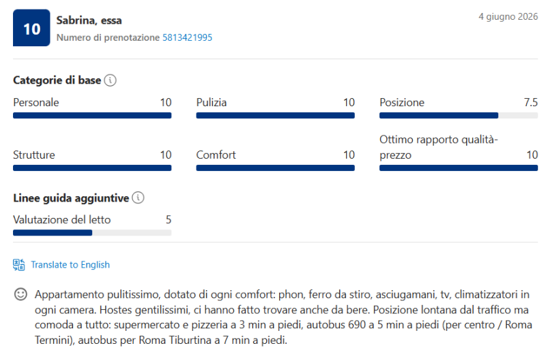Click the Strutture rating bar
546x350 pixels.
point(92,168)
